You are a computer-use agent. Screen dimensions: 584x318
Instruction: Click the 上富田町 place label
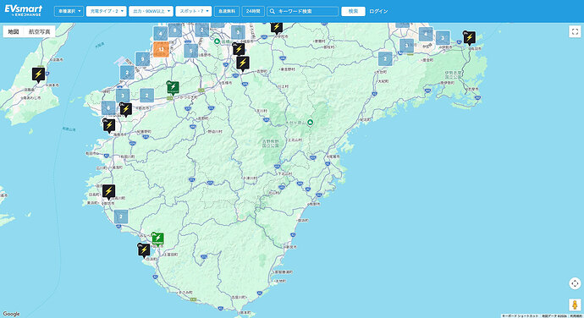click(x=171, y=255)
